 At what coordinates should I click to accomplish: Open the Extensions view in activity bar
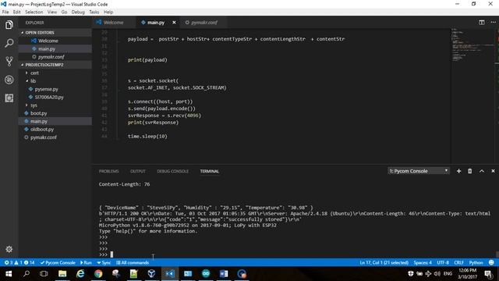pos(9,98)
